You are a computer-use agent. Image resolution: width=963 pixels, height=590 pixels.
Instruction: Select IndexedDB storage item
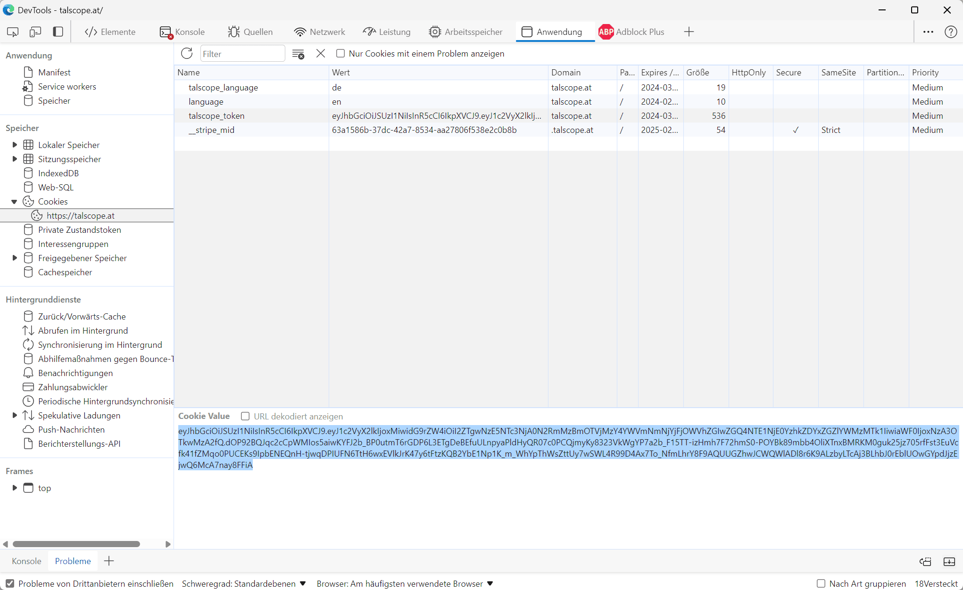[x=58, y=173]
